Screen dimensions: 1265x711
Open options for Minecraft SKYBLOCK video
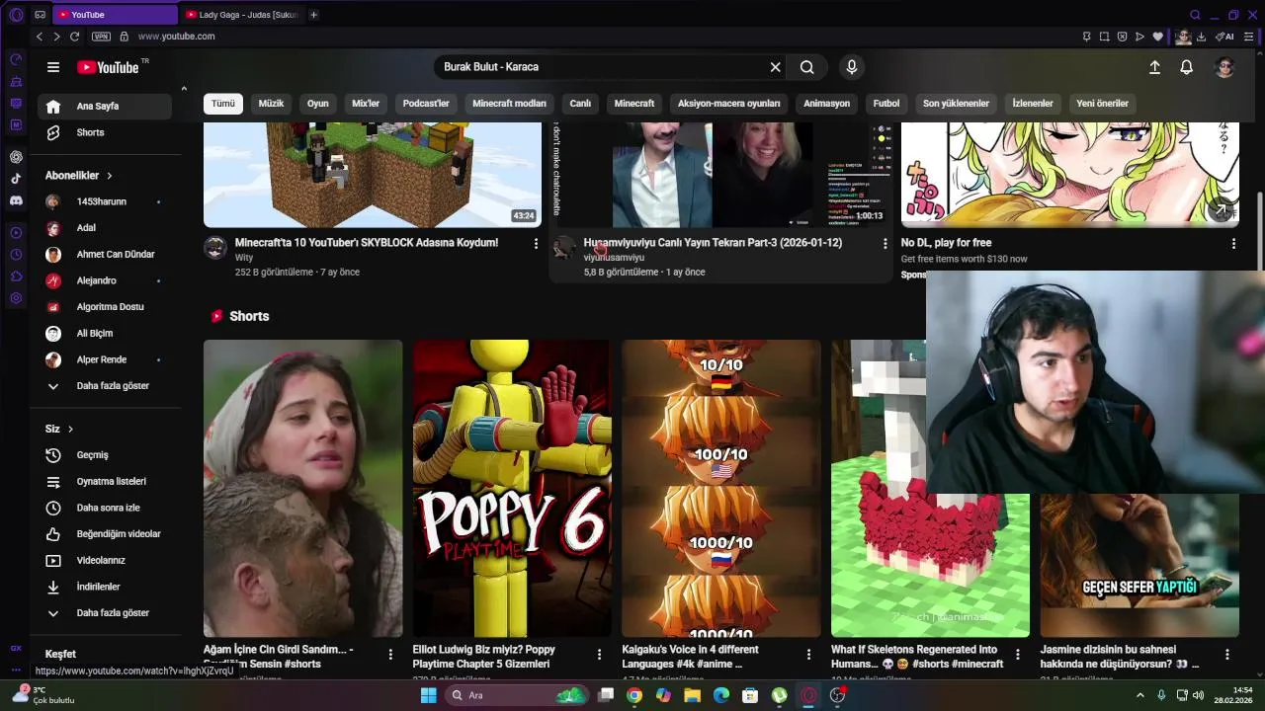537,243
